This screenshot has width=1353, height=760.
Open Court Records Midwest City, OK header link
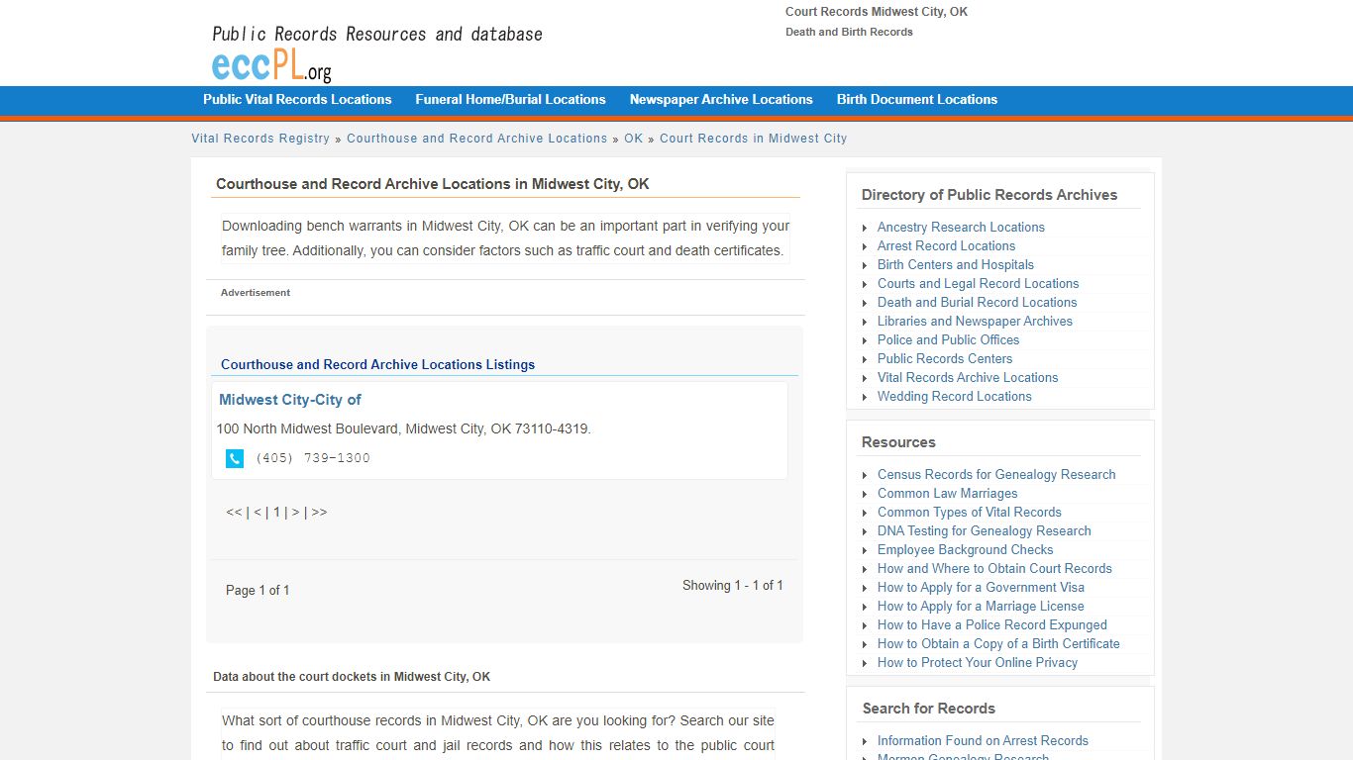point(877,12)
